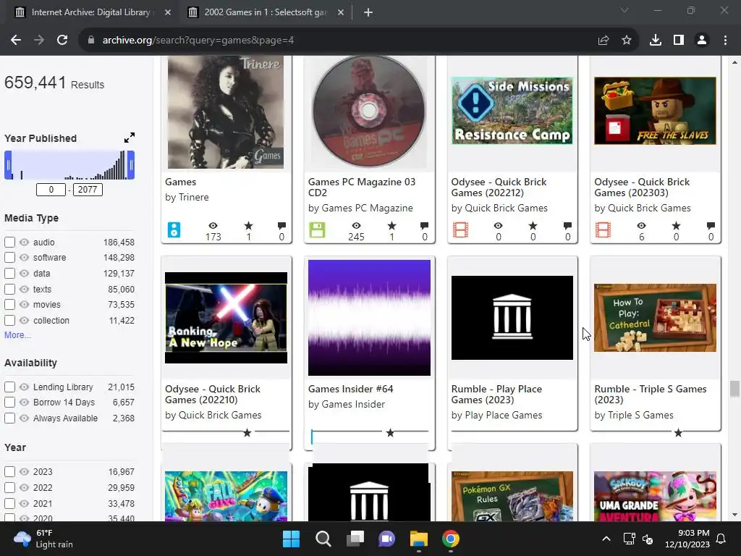Screen dimensions: 741x556
Task: Click software floppy icon on Games PC Magazine card
Action: point(317,229)
